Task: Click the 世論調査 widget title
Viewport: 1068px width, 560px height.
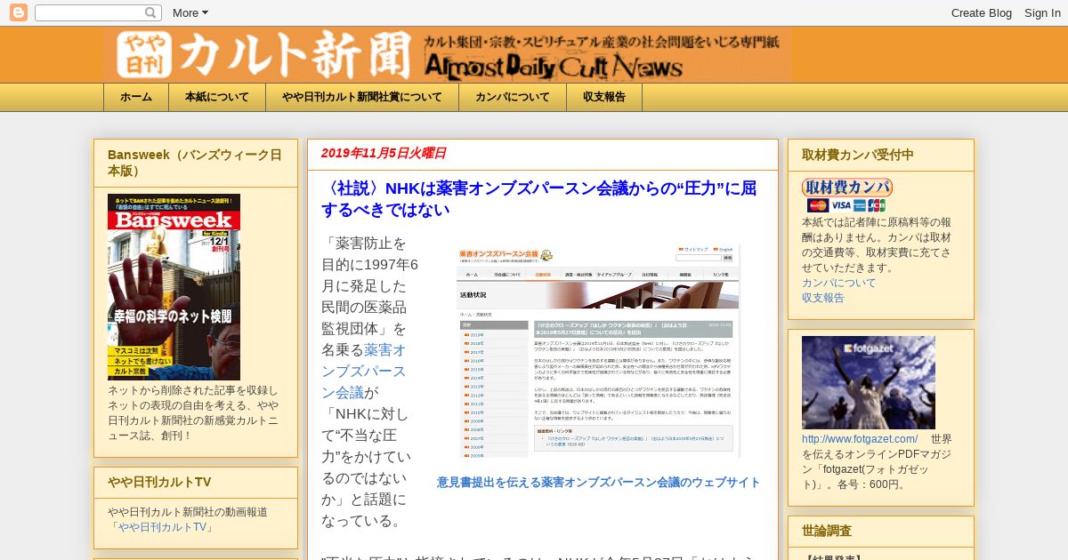Action: 827,531
